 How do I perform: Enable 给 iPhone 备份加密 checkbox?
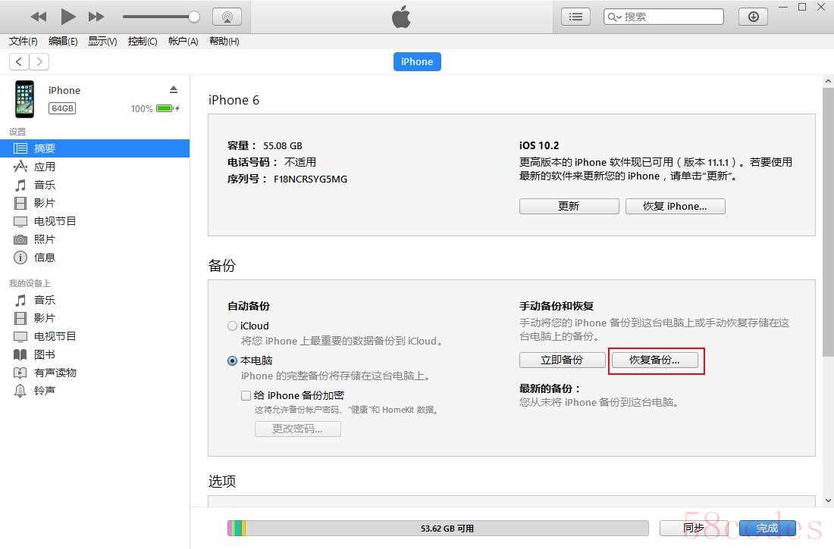(x=246, y=395)
